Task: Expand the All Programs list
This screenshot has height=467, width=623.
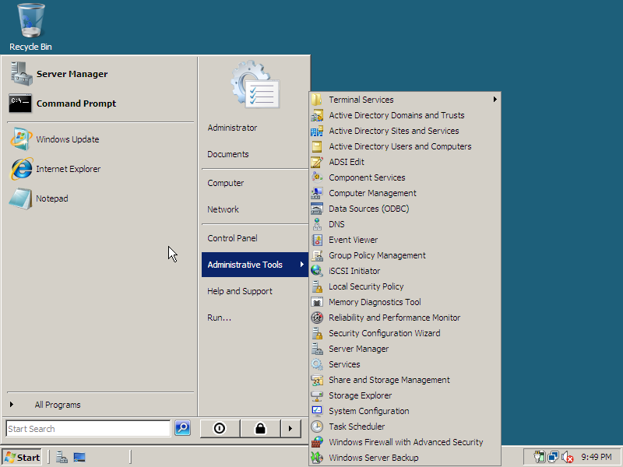Action: [x=100, y=405]
